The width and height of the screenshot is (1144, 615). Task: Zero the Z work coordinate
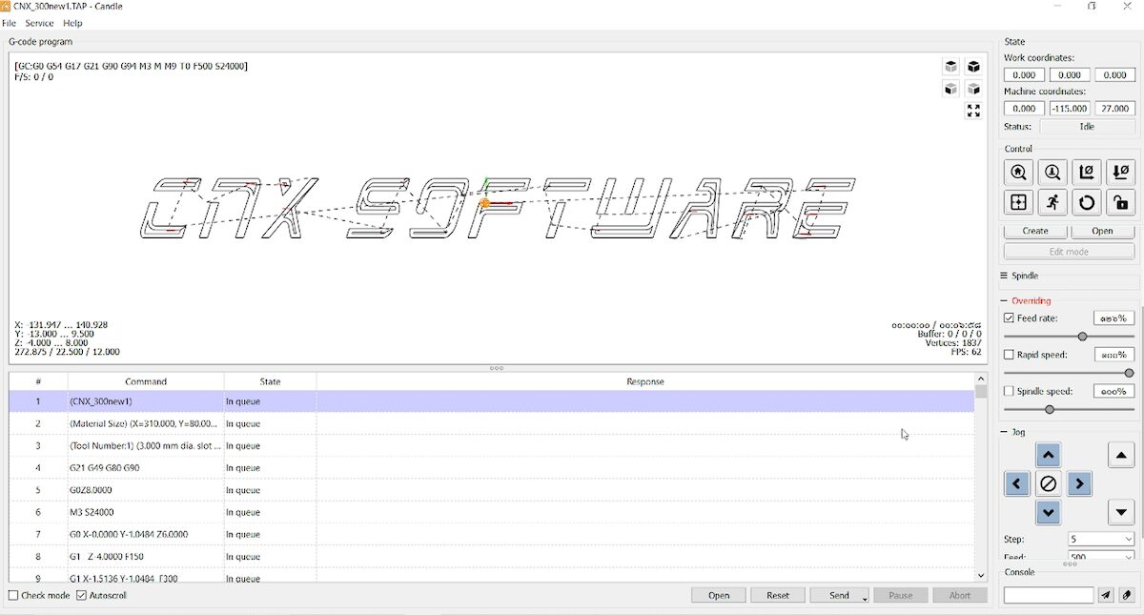coord(1121,173)
